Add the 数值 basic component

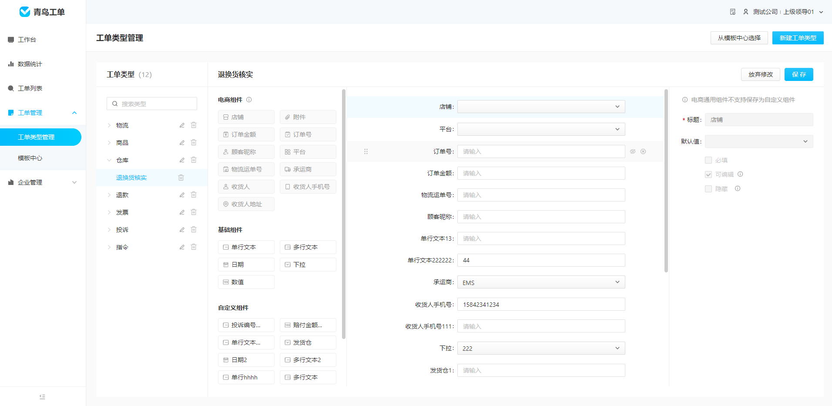point(246,282)
